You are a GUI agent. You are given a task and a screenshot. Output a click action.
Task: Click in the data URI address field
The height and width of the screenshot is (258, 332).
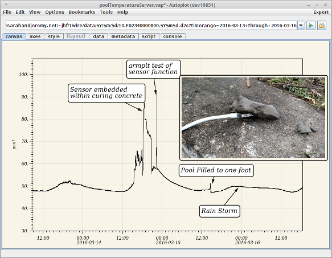(x=151, y=26)
